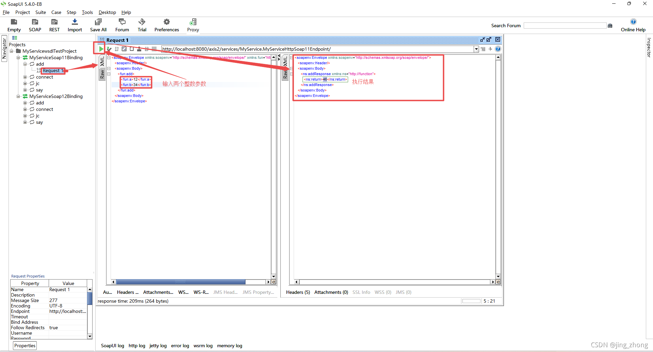The width and height of the screenshot is (653, 352).
Task: Submit request with green play button
Action: 101,49
